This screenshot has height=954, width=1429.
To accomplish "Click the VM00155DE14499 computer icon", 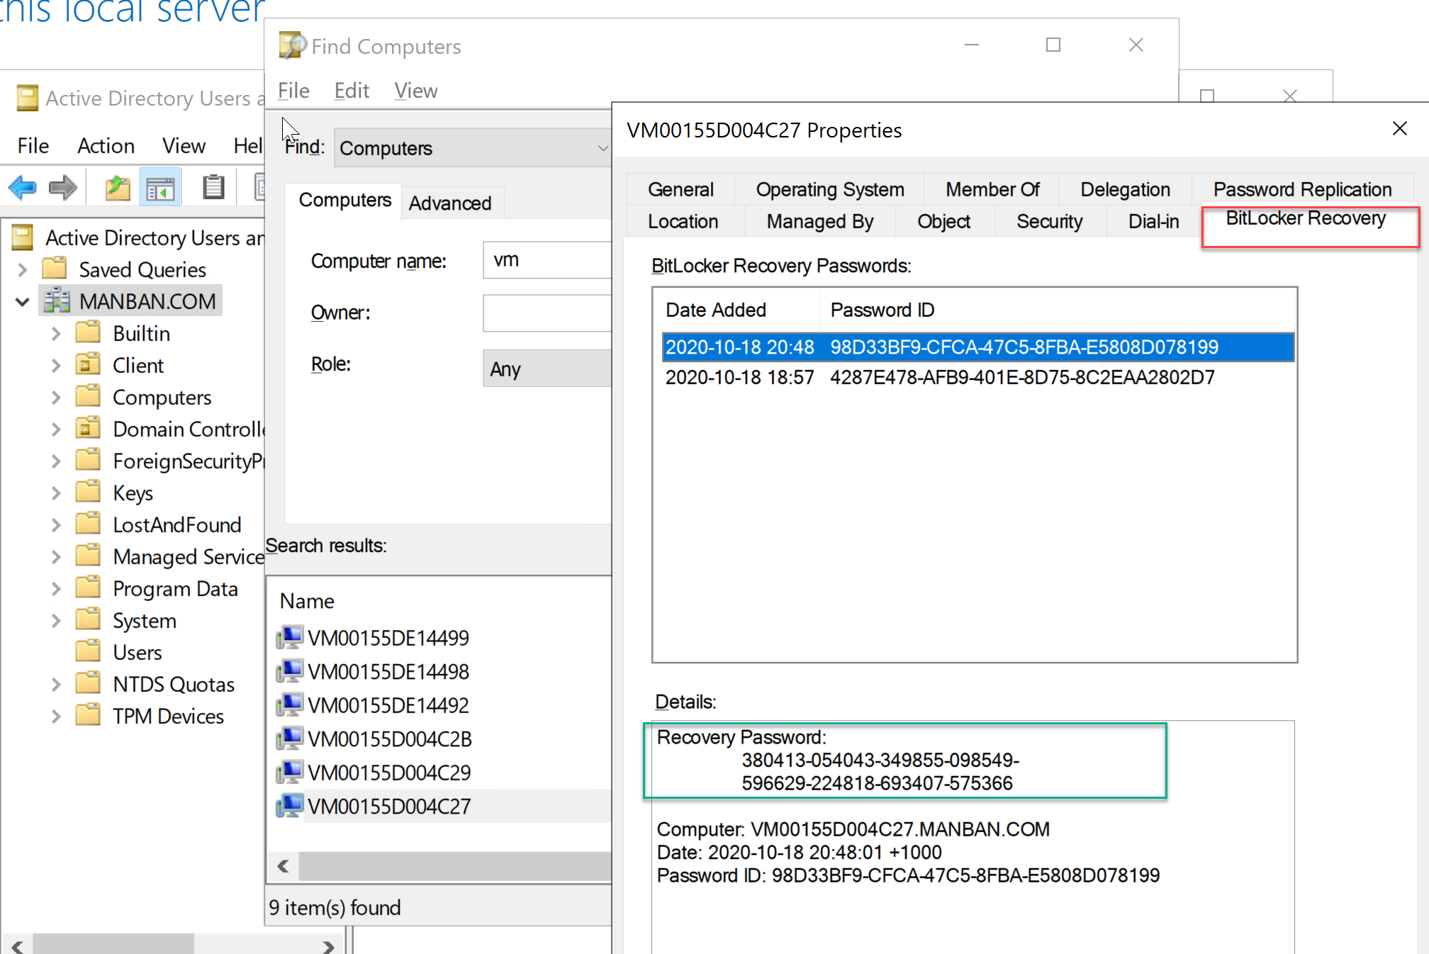I will click(x=290, y=636).
